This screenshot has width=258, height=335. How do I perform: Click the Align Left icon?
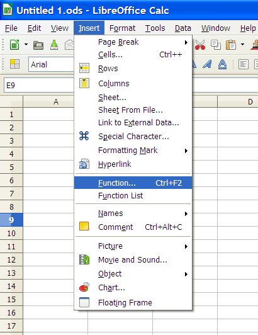point(244,64)
